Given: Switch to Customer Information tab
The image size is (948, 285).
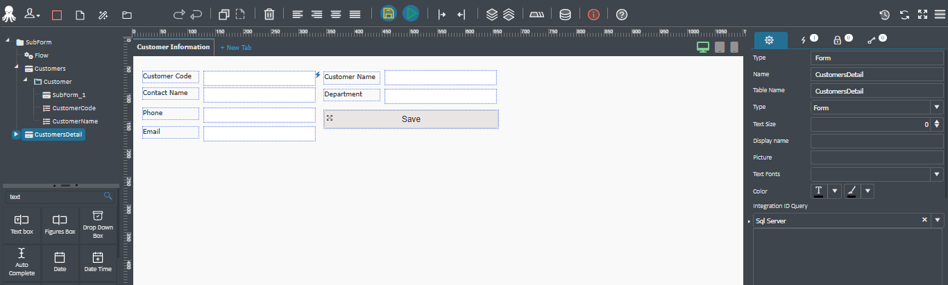Looking at the screenshot, I should (173, 46).
